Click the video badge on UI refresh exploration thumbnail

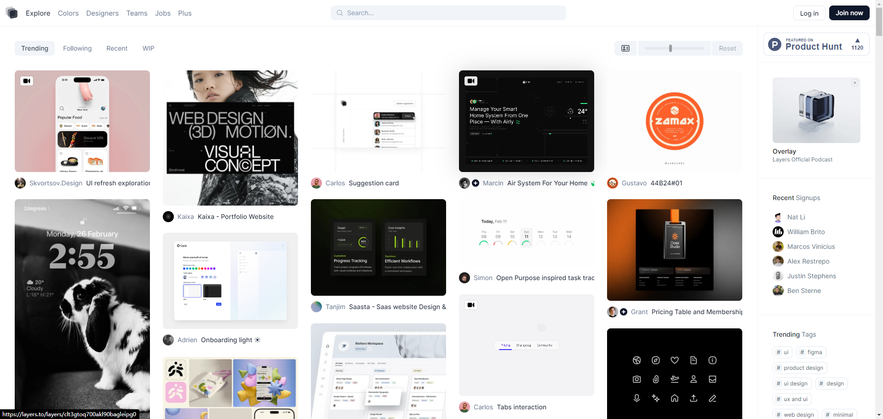tap(27, 81)
